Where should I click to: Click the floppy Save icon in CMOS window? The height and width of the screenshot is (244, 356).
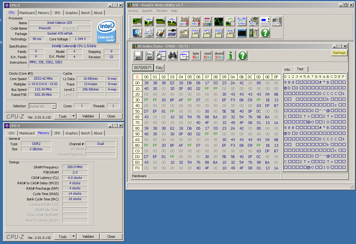(138, 56)
